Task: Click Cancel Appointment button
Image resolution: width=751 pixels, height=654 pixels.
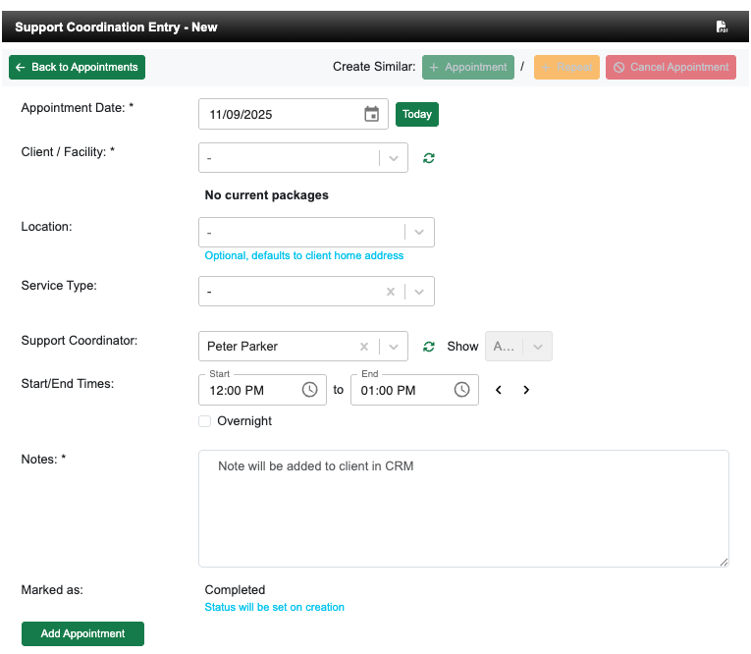Action: (x=671, y=67)
